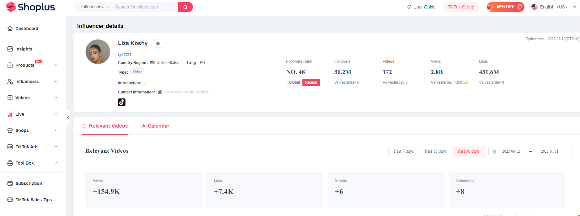Image resolution: width=580 pixels, height=216 pixels.
Task: Click Liza Koshy's profile picture
Action: click(x=98, y=52)
